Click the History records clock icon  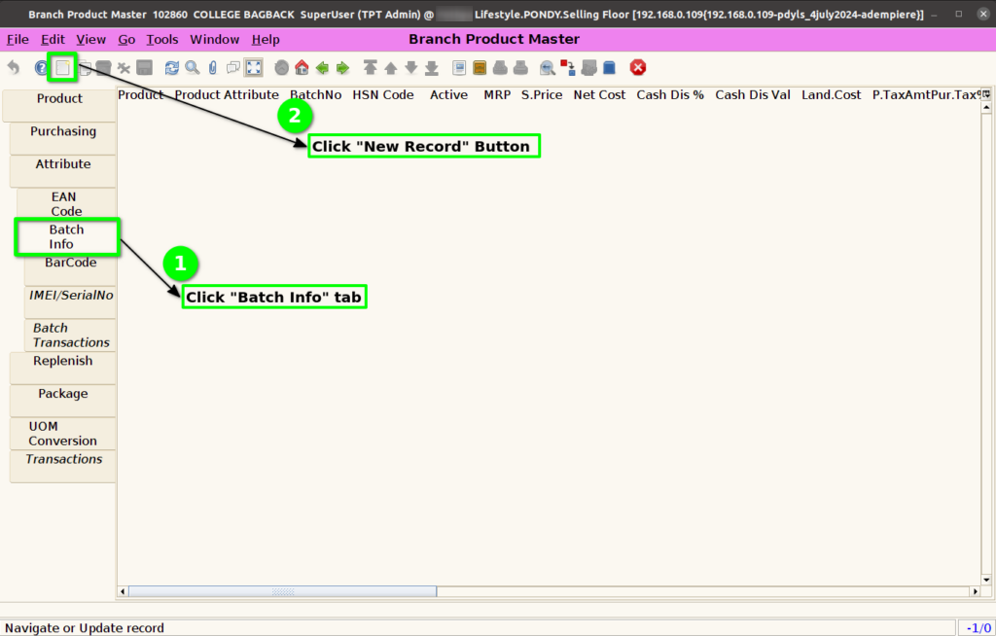coord(281,67)
